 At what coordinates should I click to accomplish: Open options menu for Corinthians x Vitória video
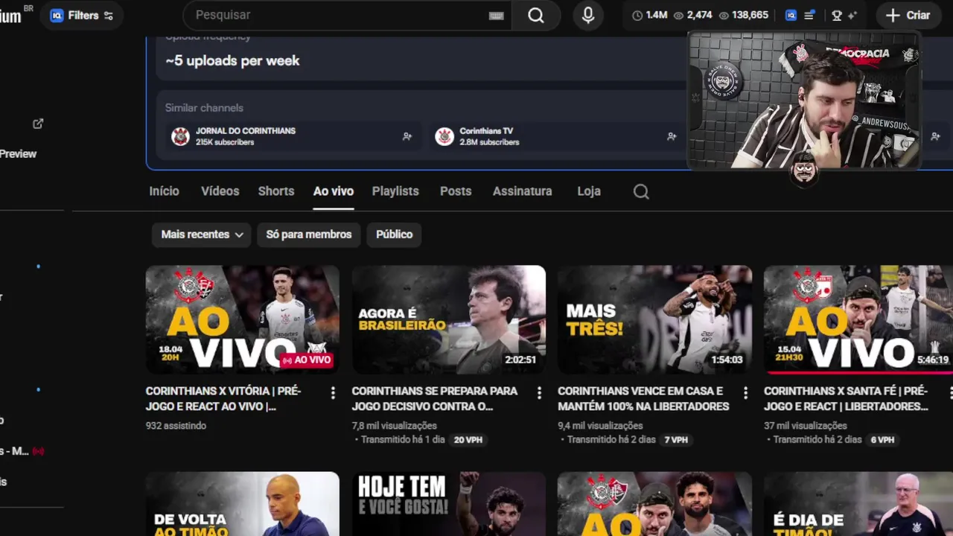(x=333, y=392)
